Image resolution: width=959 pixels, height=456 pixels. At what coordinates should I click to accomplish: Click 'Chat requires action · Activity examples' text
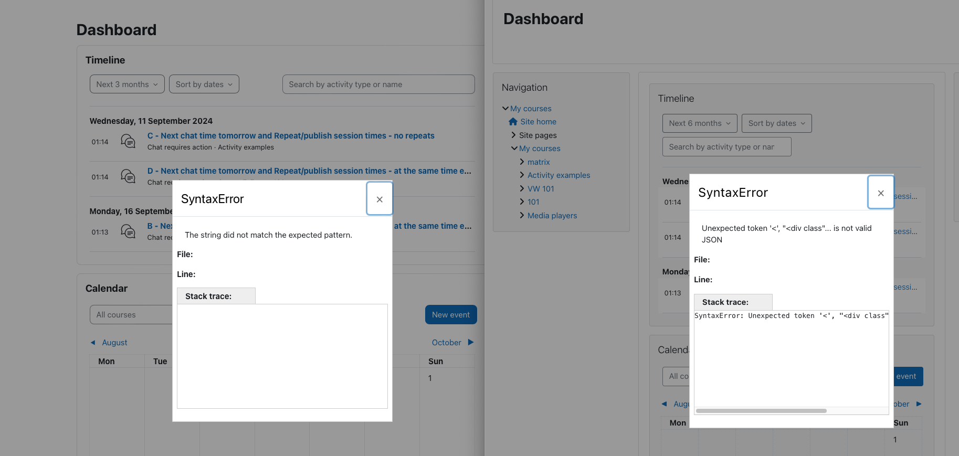(x=210, y=147)
